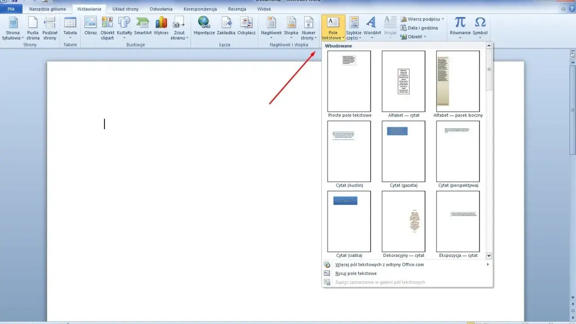576x324 pixels.
Task: Open the Obiekt clipart pane
Action: (107, 28)
